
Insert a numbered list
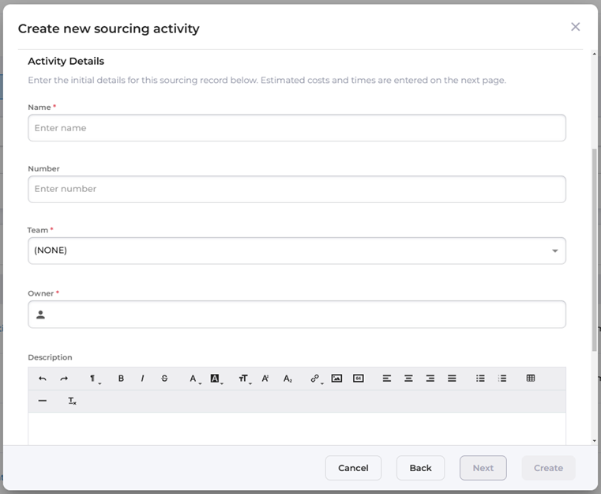(502, 379)
